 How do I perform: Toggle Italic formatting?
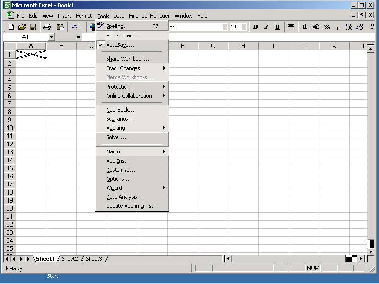click(266, 27)
